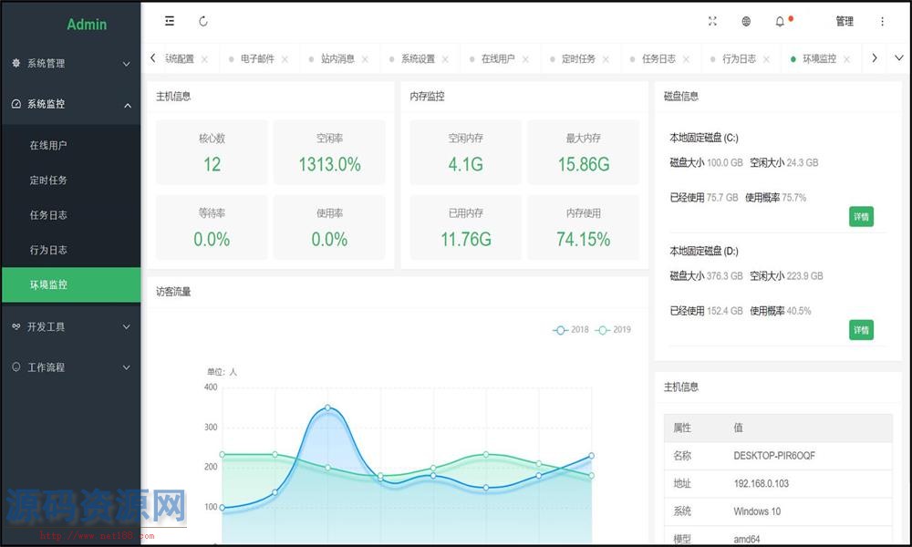The width and height of the screenshot is (912, 547).
Task: Click the 最大内存 value 15.86G
Action: point(584,164)
